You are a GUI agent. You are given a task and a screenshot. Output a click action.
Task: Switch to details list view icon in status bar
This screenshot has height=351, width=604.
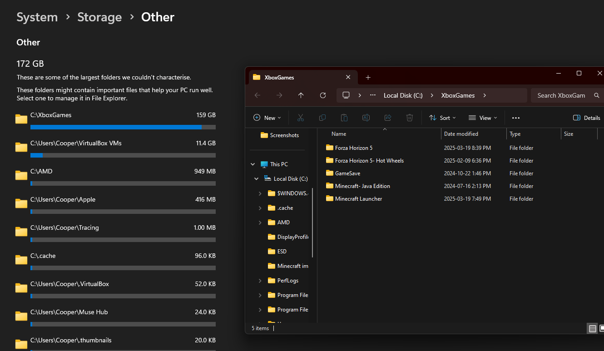coord(592,328)
